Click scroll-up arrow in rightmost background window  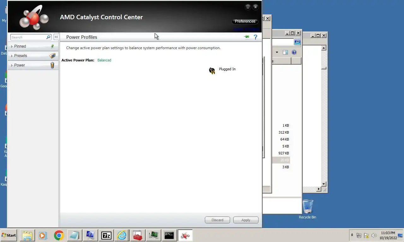coord(324,48)
